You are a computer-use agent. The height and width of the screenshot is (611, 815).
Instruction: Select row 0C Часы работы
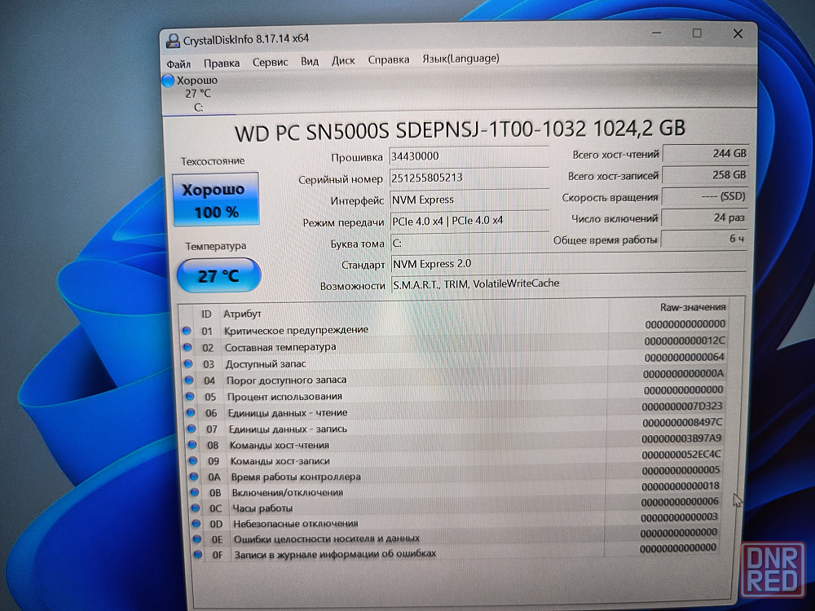coord(454,505)
